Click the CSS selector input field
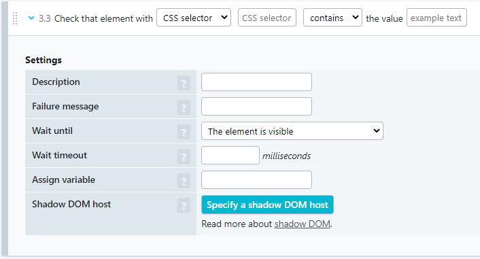Viewport: 480px width, 259px height. click(267, 18)
